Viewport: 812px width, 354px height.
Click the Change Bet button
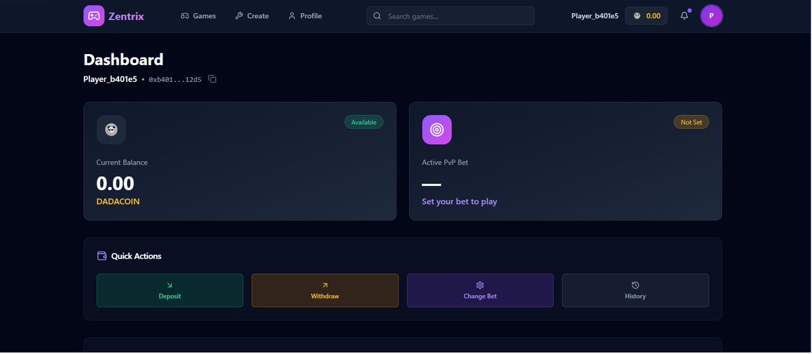[x=480, y=290]
